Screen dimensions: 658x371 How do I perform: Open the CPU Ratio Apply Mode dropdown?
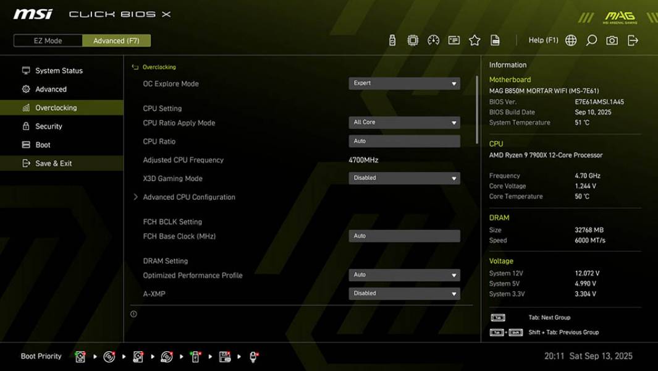click(404, 122)
